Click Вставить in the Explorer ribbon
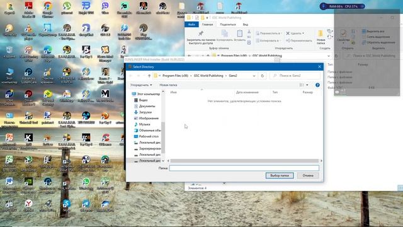This screenshot has height=227, width=403. coord(239,36)
